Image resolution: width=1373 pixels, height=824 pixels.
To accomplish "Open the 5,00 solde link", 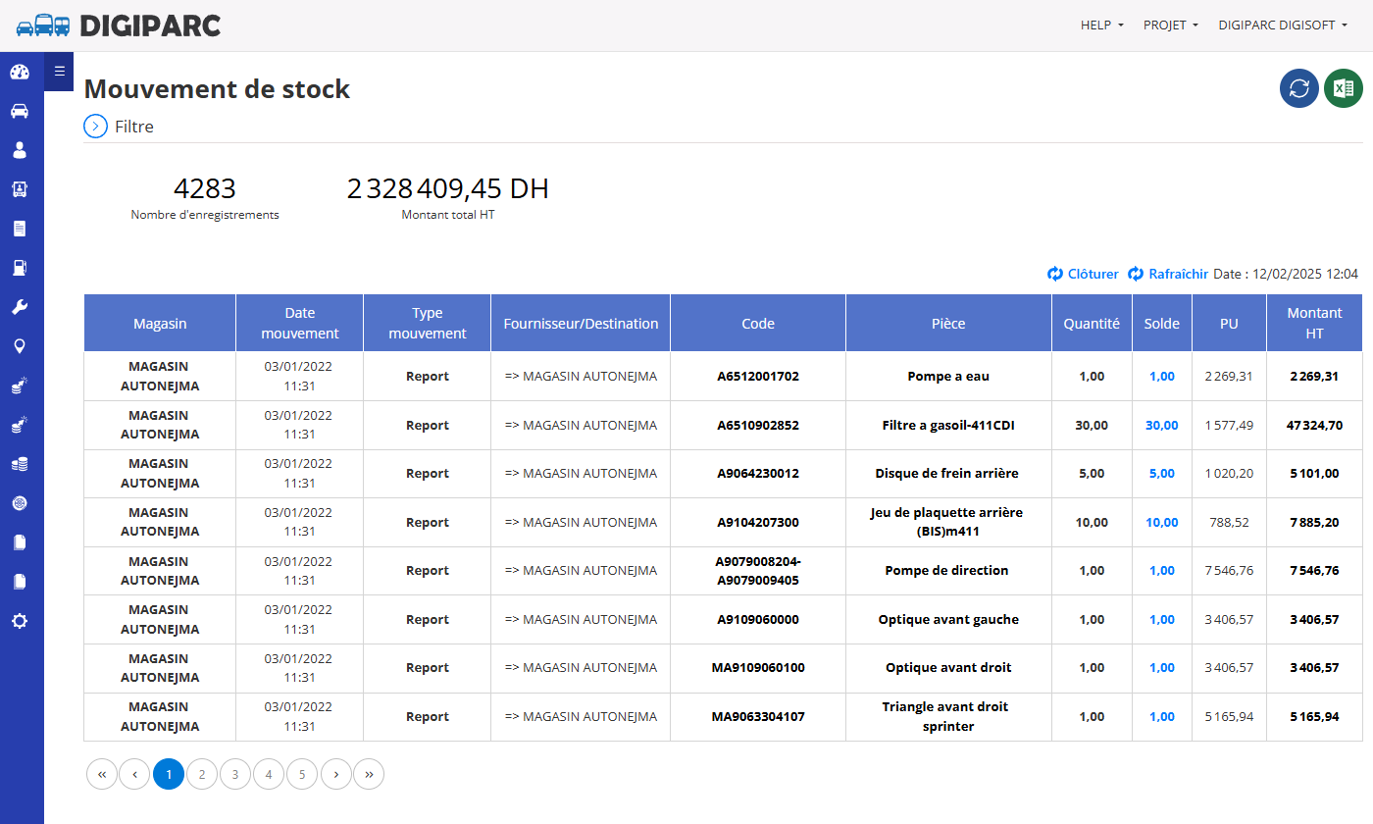I will 1162,473.
